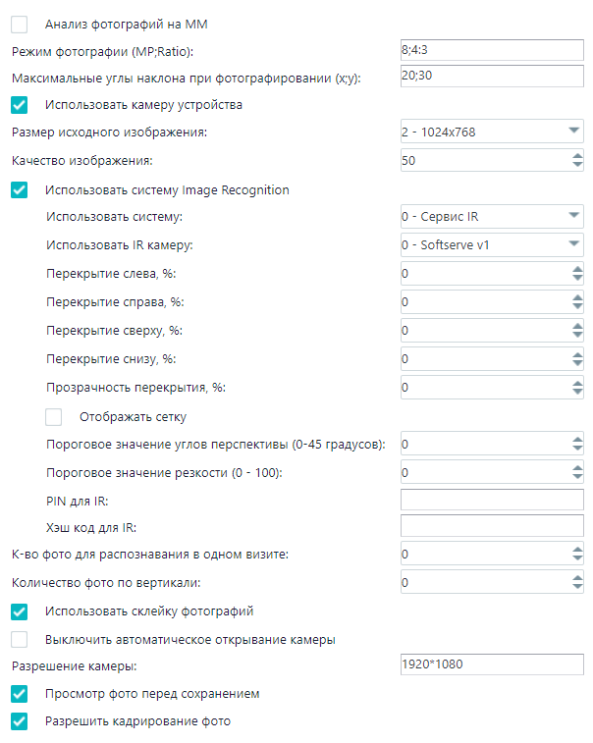Image resolution: width=593 pixels, height=743 pixels.
Task: Focus the Разрешение камеры text field
Action: point(492,664)
